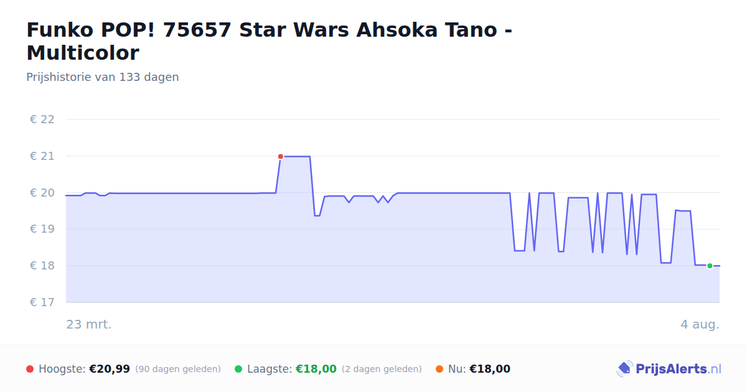Click the Laagste €18,00 price value
The height and width of the screenshot is (392, 747).
(316, 369)
